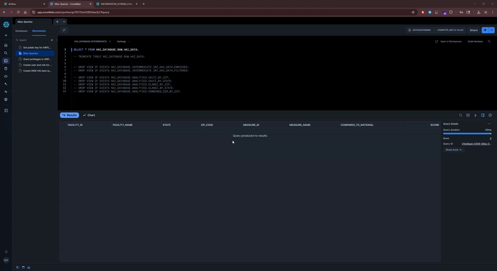Toggle the left object panel at bottom
This screenshot has width=497, height=271.
pos(18,267)
